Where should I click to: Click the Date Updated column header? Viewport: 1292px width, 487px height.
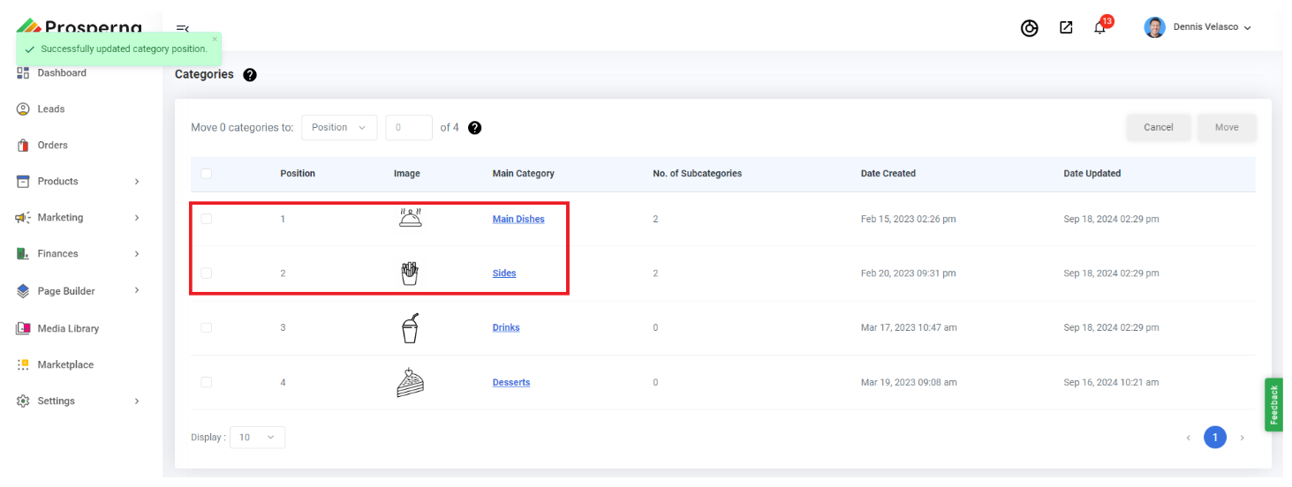click(x=1092, y=174)
